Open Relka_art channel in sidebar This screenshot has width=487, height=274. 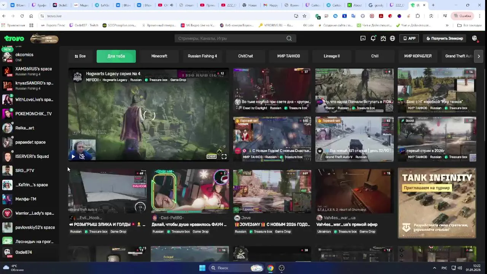pyautogui.click(x=29, y=128)
